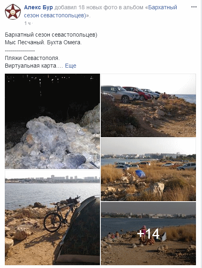Image resolution: width=202 pixels, height=268 pixels.
Task: Click the city skyline in bicycle photo
Action: [52, 179]
